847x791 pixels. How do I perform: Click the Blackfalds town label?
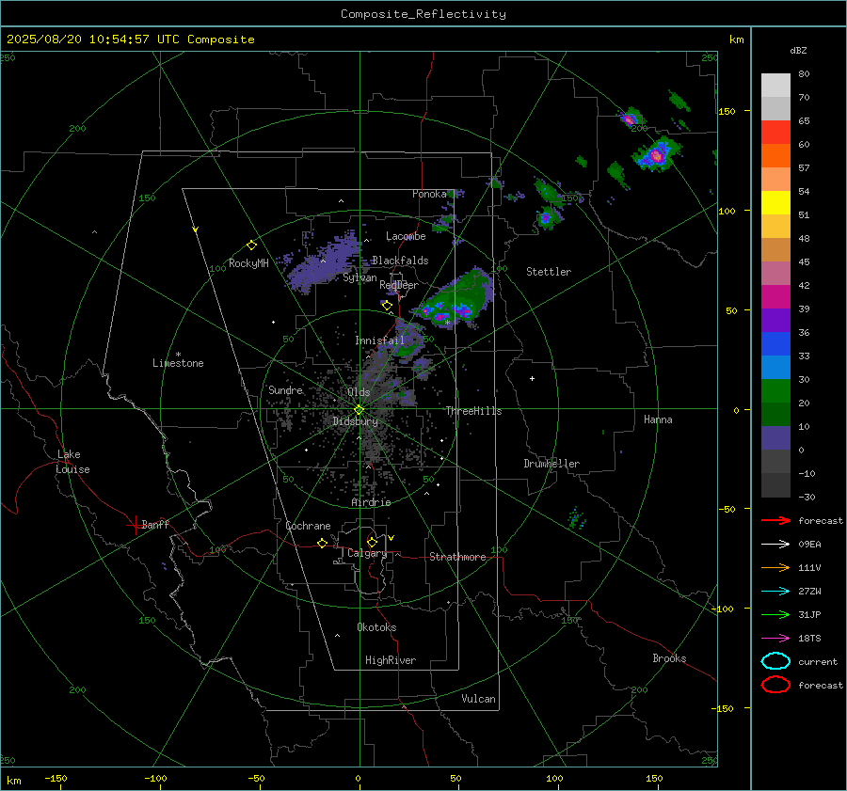coord(400,261)
